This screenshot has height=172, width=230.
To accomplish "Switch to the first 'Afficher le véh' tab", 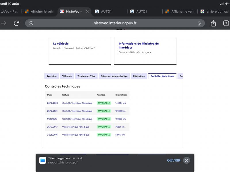I will [39, 11].
